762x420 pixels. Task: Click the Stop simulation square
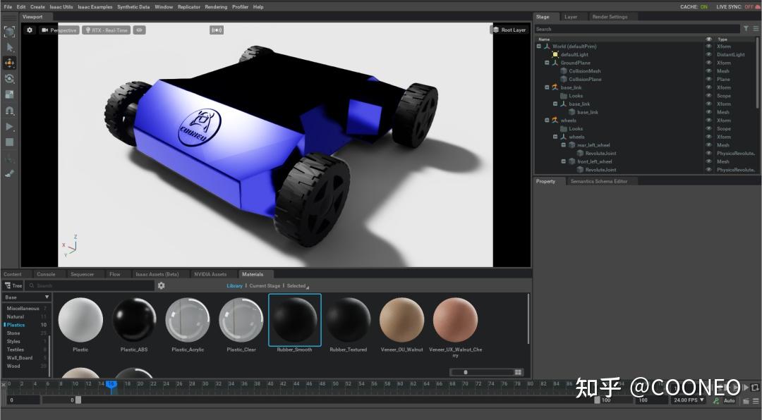point(9,142)
